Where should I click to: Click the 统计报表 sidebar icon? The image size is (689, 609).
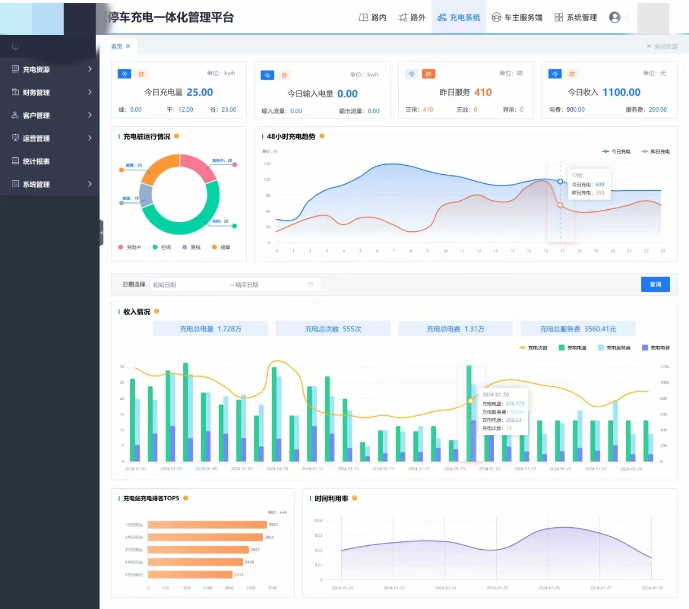click(15, 161)
